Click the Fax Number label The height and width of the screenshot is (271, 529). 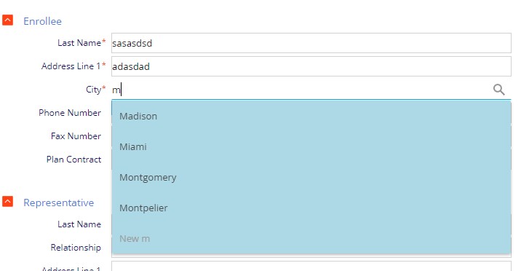76,136
